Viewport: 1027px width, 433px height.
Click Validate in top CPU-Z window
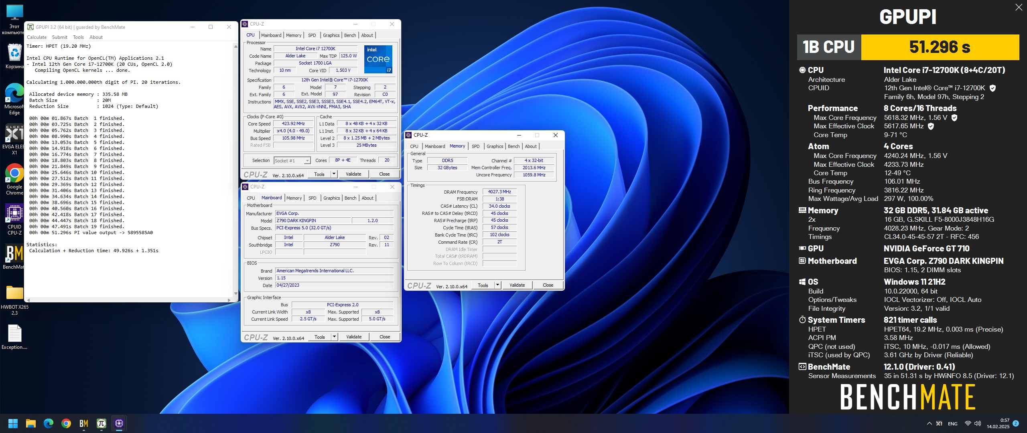pyautogui.click(x=353, y=174)
